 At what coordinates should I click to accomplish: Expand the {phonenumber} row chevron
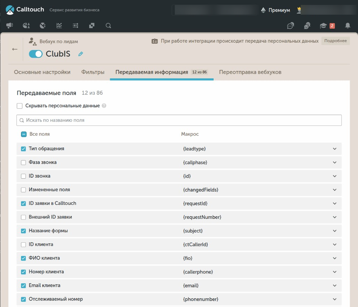335,299
